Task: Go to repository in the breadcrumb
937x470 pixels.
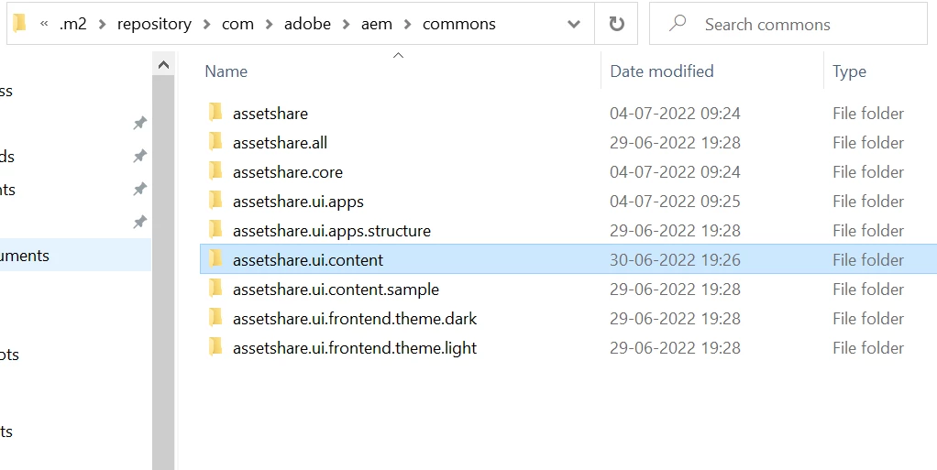Action: pyautogui.click(x=154, y=24)
